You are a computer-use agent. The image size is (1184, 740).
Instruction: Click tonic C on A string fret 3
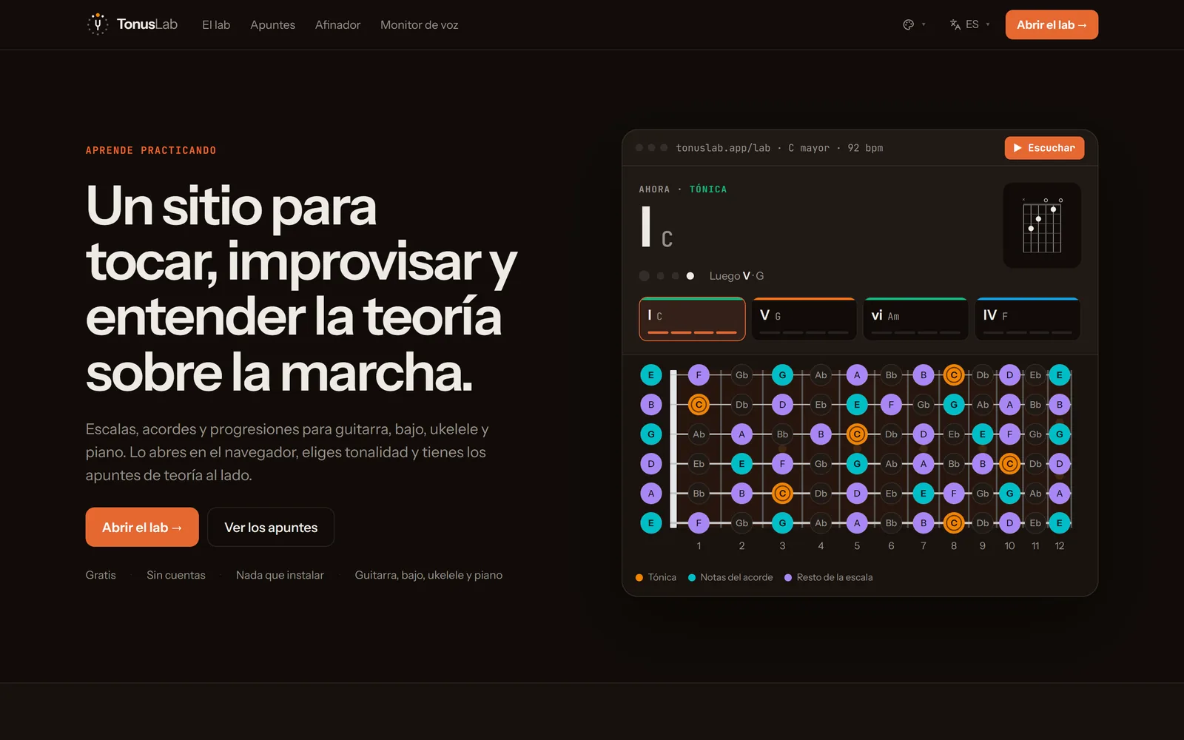click(x=782, y=494)
